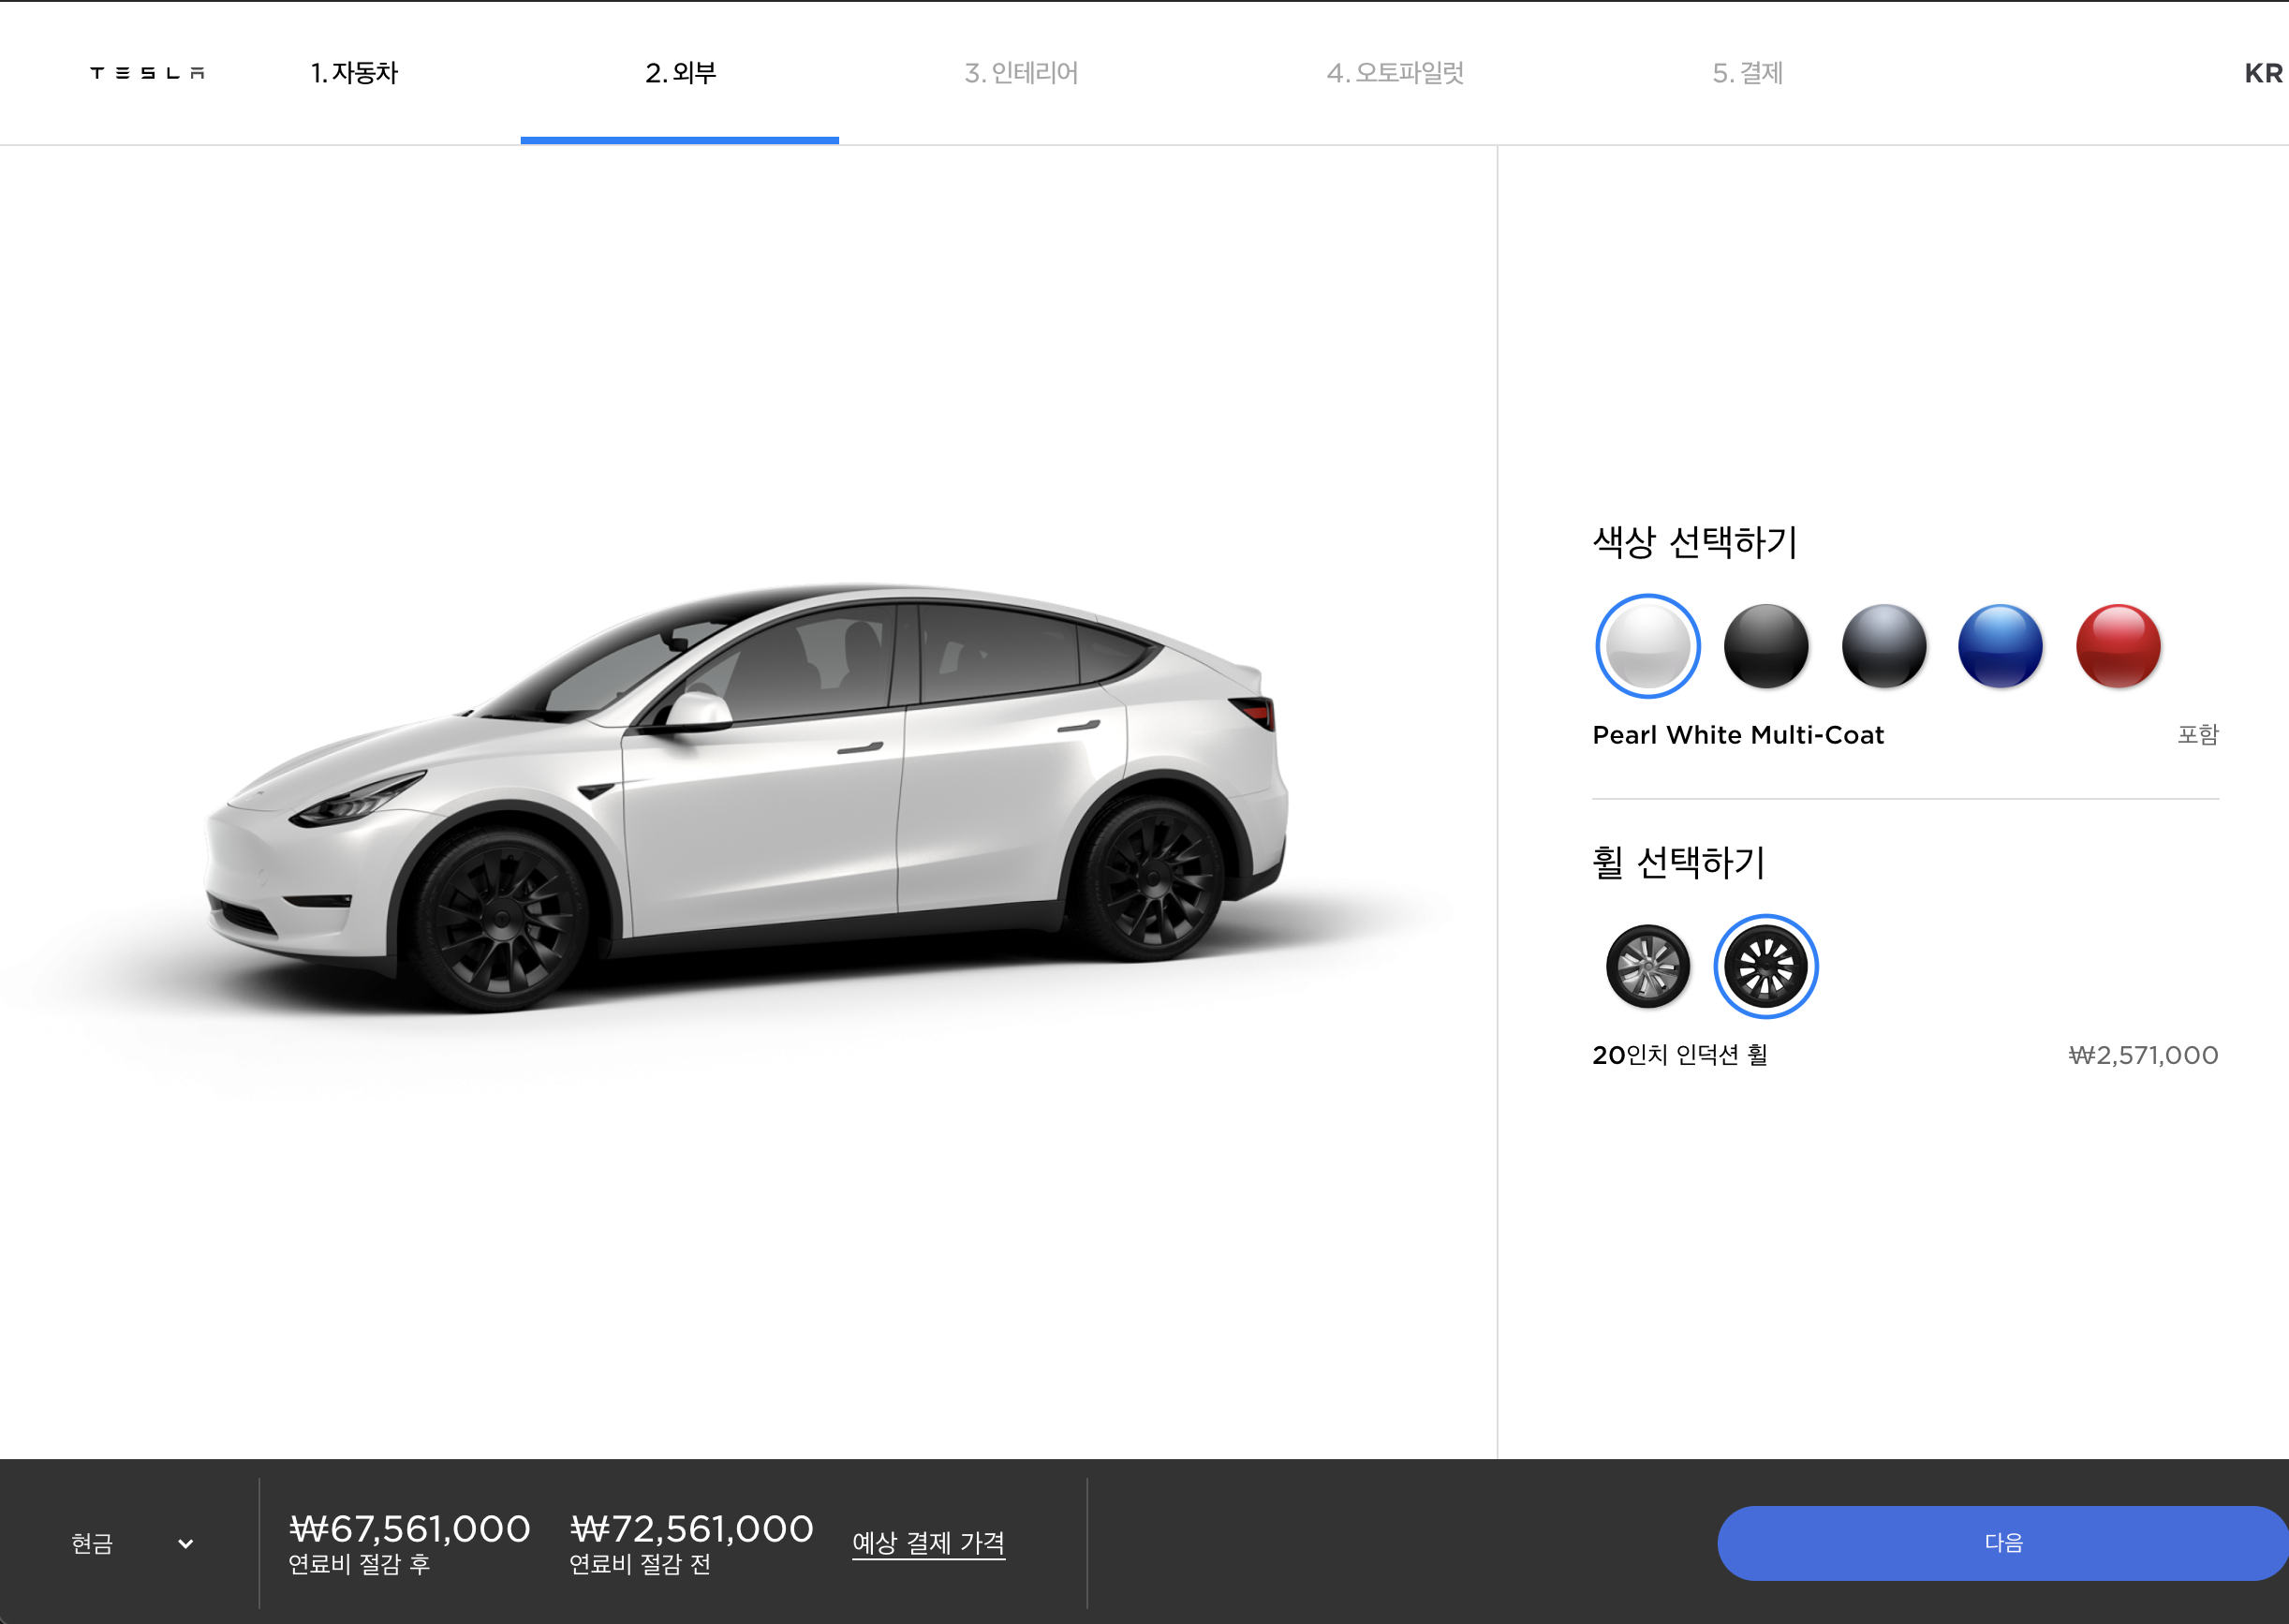Viewport: 2289px width, 1624px height.
Task: Choose the Solid Black paint color
Action: click(1765, 646)
